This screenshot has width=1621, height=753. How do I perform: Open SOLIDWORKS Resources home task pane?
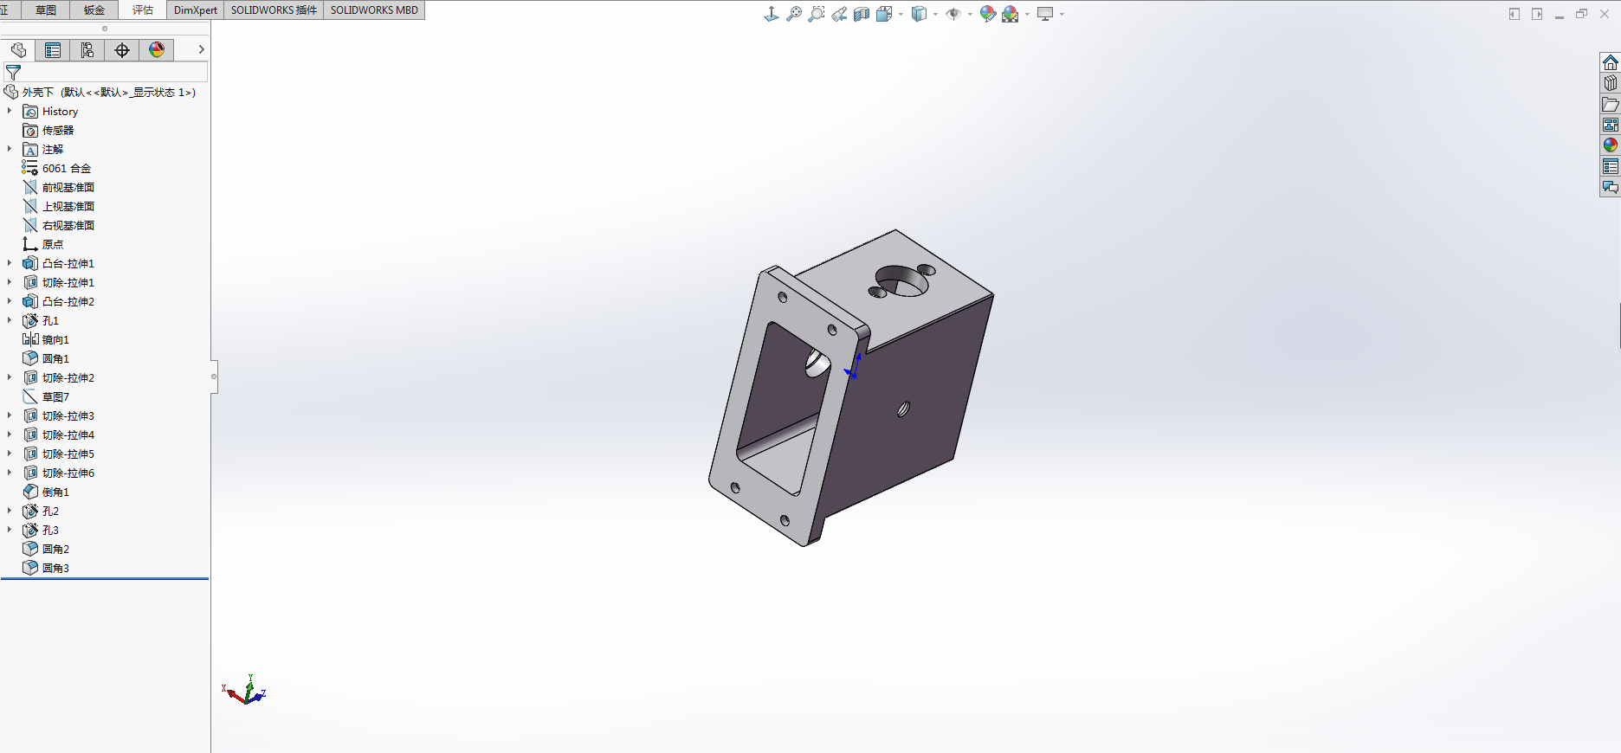pos(1610,62)
